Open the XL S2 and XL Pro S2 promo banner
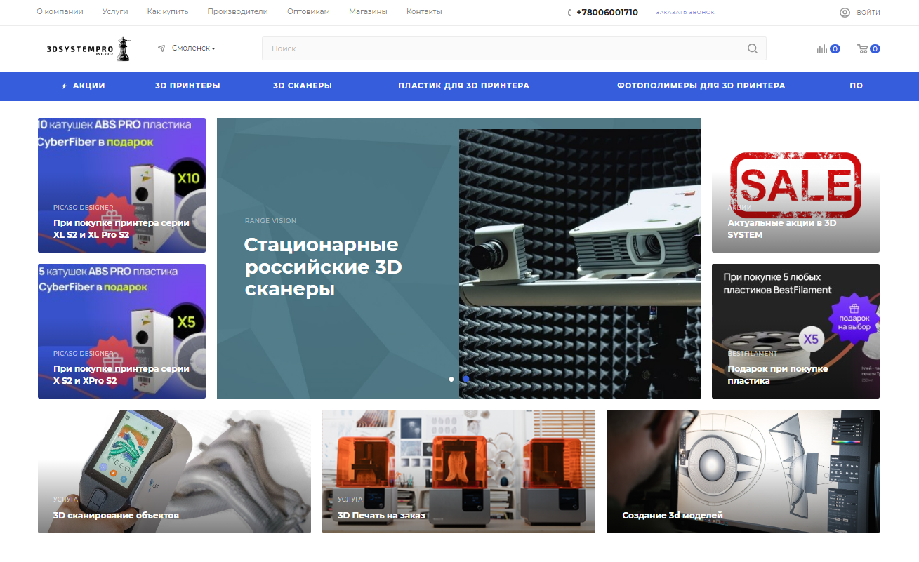The image size is (919, 562). [x=121, y=185]
